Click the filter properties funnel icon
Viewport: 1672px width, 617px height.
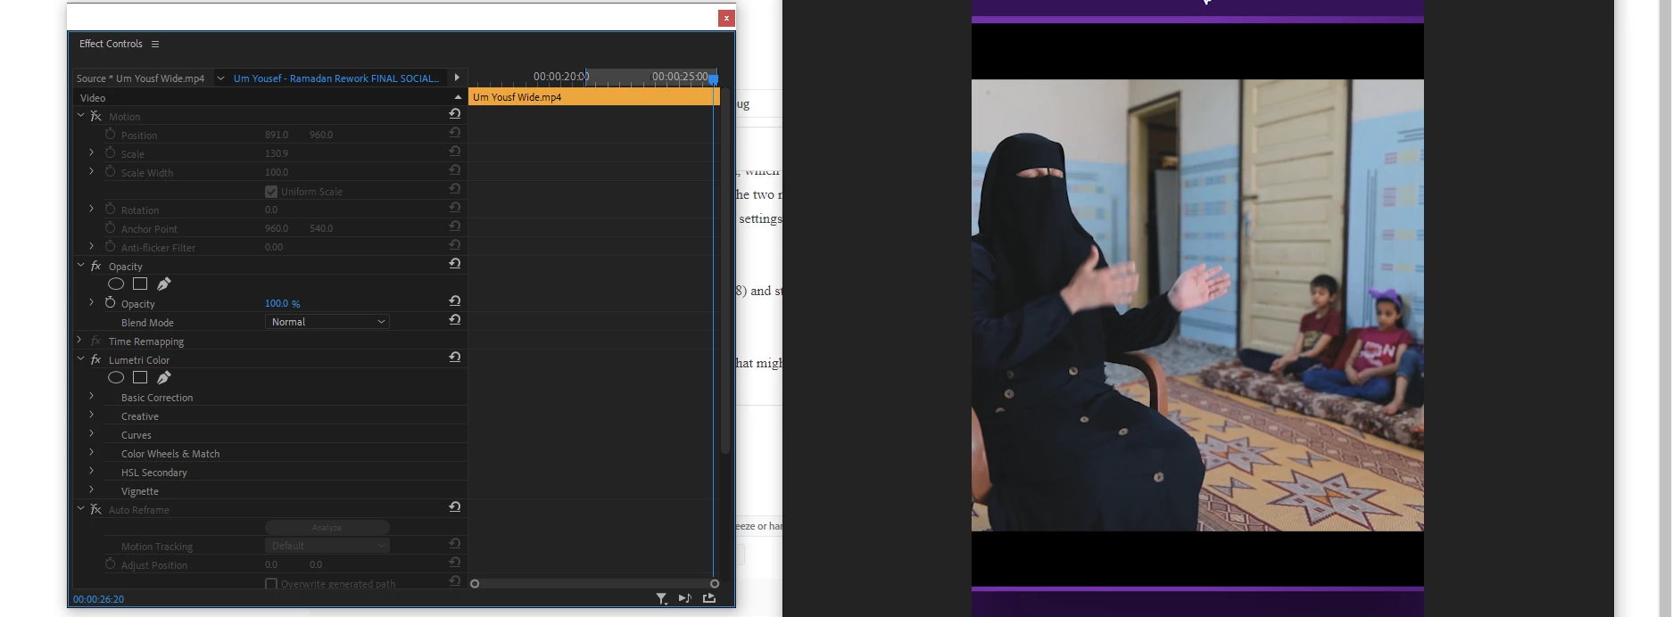point(661,598)
